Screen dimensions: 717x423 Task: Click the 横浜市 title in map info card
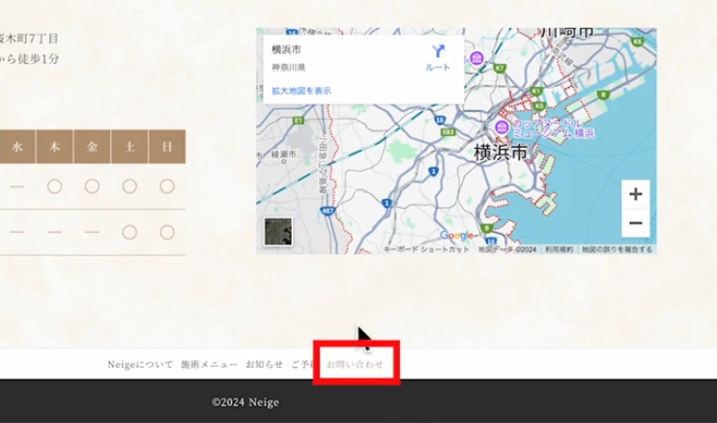[x=287, y=50]
